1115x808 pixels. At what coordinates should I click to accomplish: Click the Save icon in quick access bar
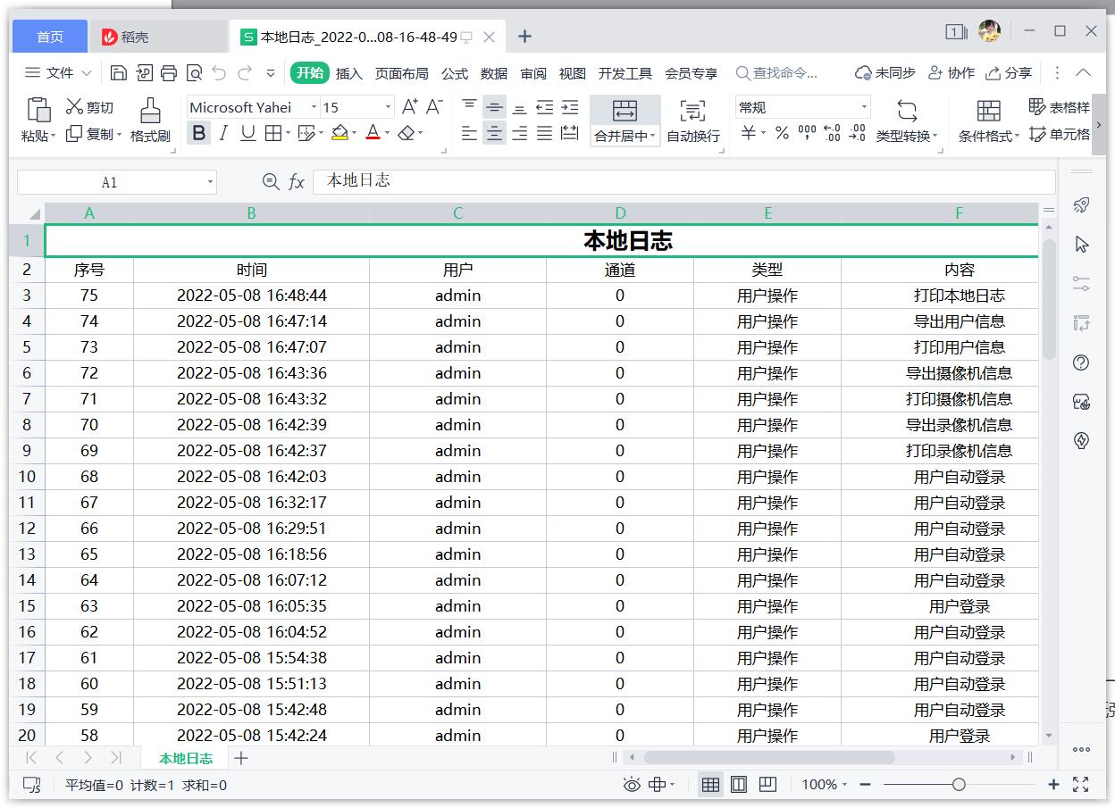(118, 73)
